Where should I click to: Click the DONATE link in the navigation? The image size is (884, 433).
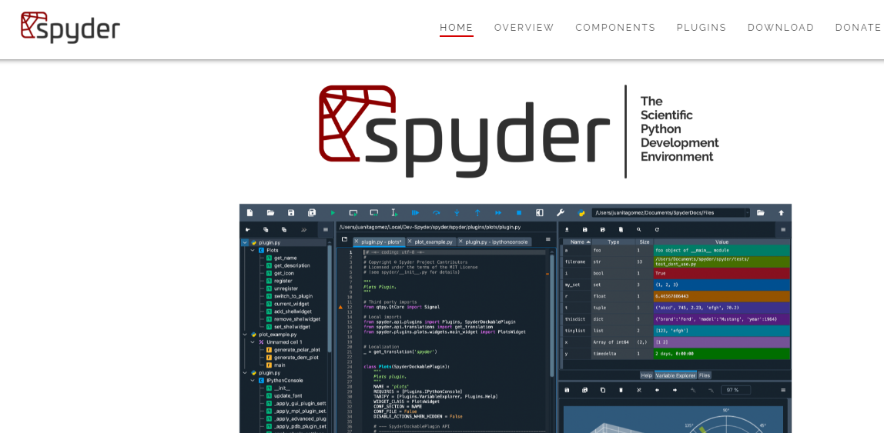pyautogui.click(x=858, y=28)
